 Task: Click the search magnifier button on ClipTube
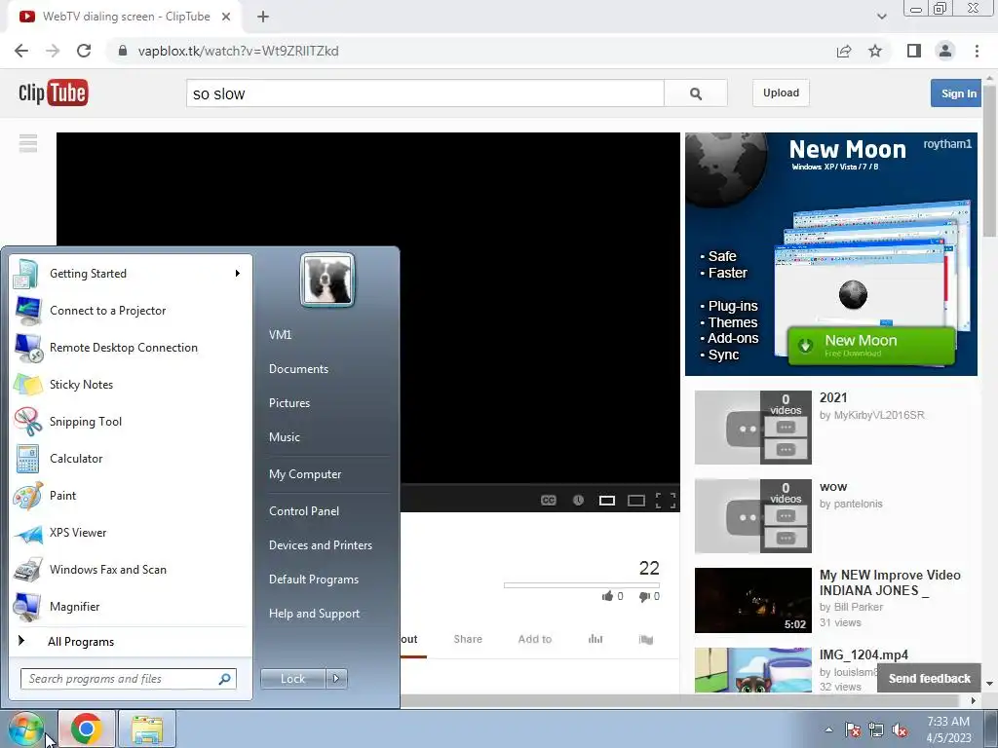(696, 93)
